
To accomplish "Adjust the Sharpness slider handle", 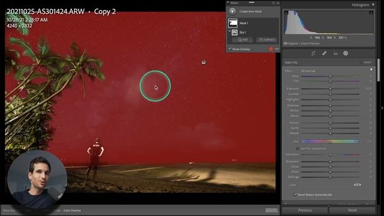I will coord(330,161).
